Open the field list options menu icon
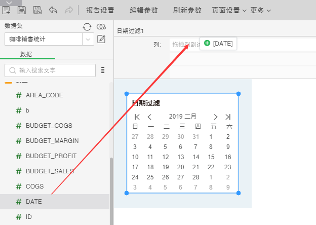316x225 pixels. (103, 70)
